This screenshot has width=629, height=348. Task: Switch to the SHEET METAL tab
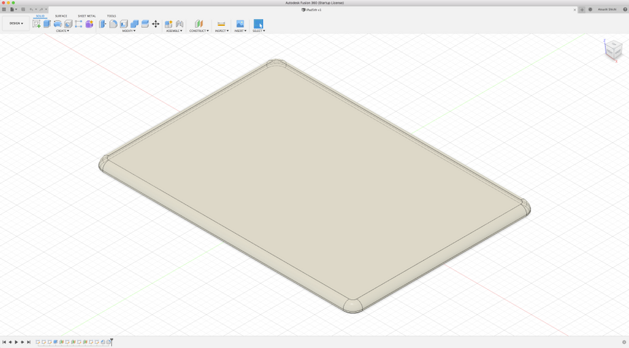[x=86, y=16]
